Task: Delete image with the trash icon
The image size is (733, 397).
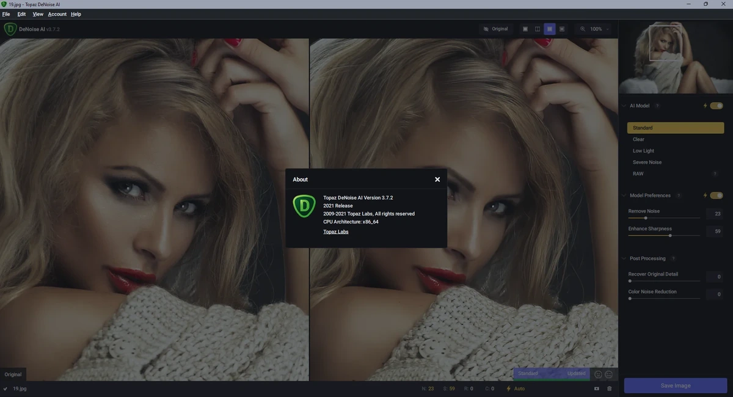Action: tap(609, 388)
